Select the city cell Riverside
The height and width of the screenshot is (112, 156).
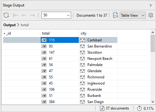coord(98,89)
